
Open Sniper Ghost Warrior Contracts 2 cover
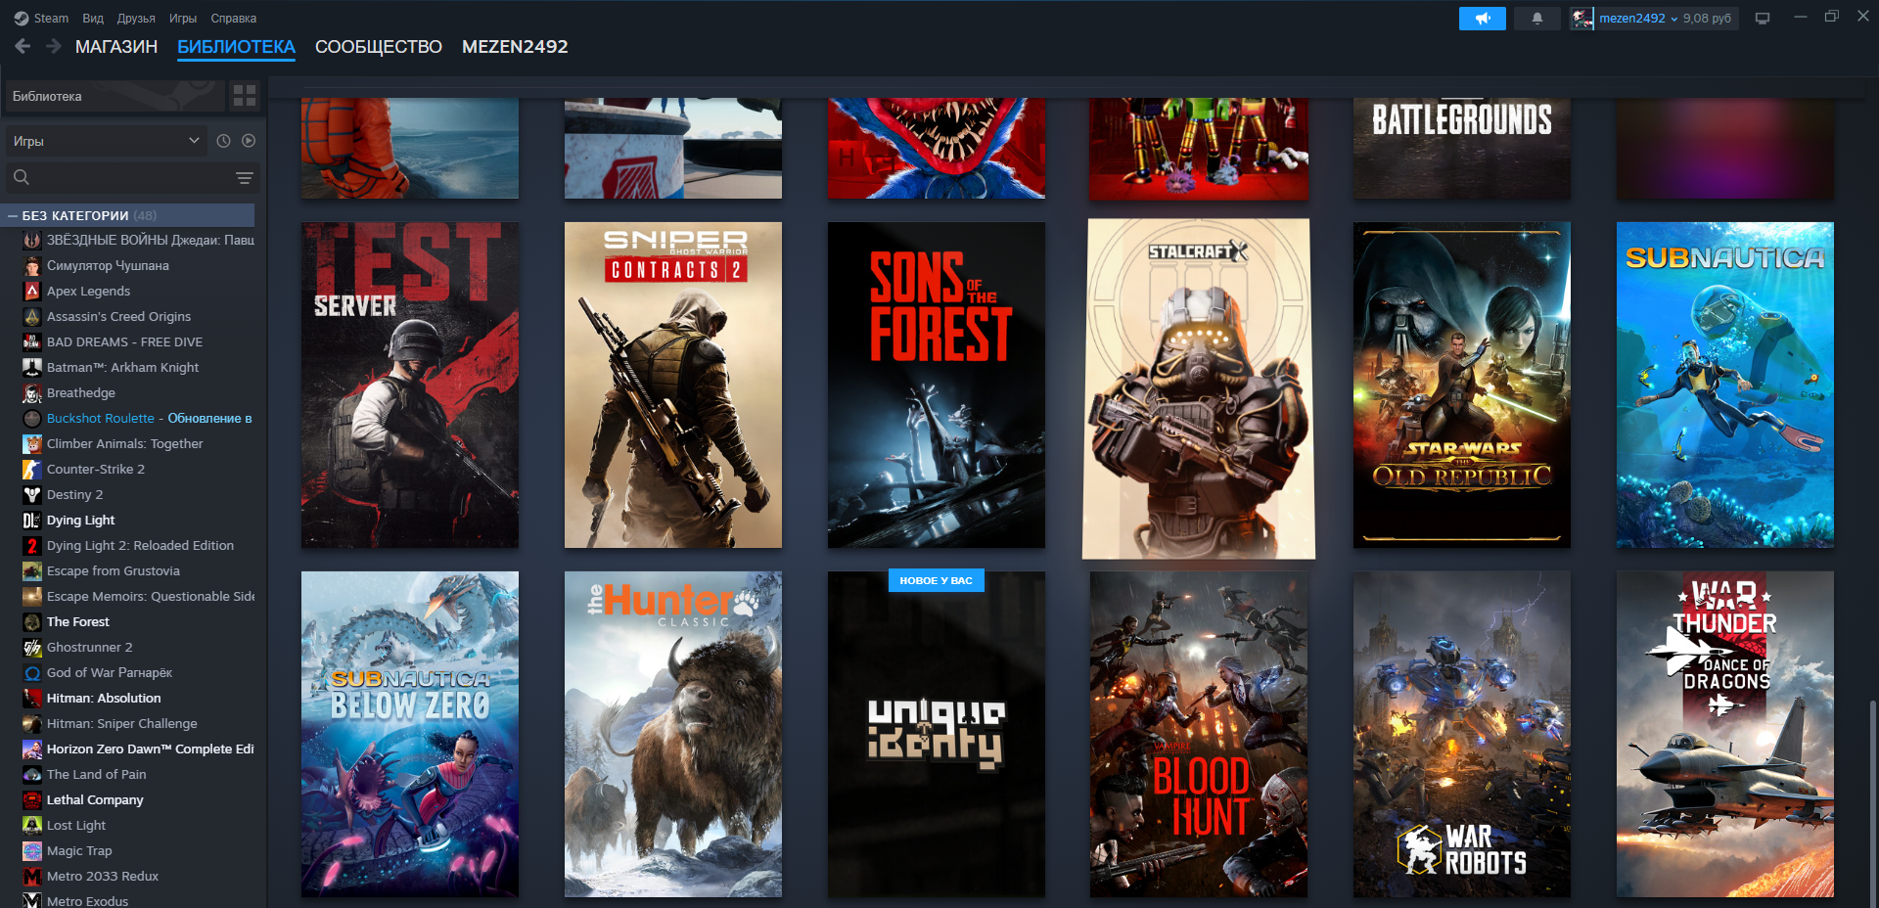[x=673, y=385]
